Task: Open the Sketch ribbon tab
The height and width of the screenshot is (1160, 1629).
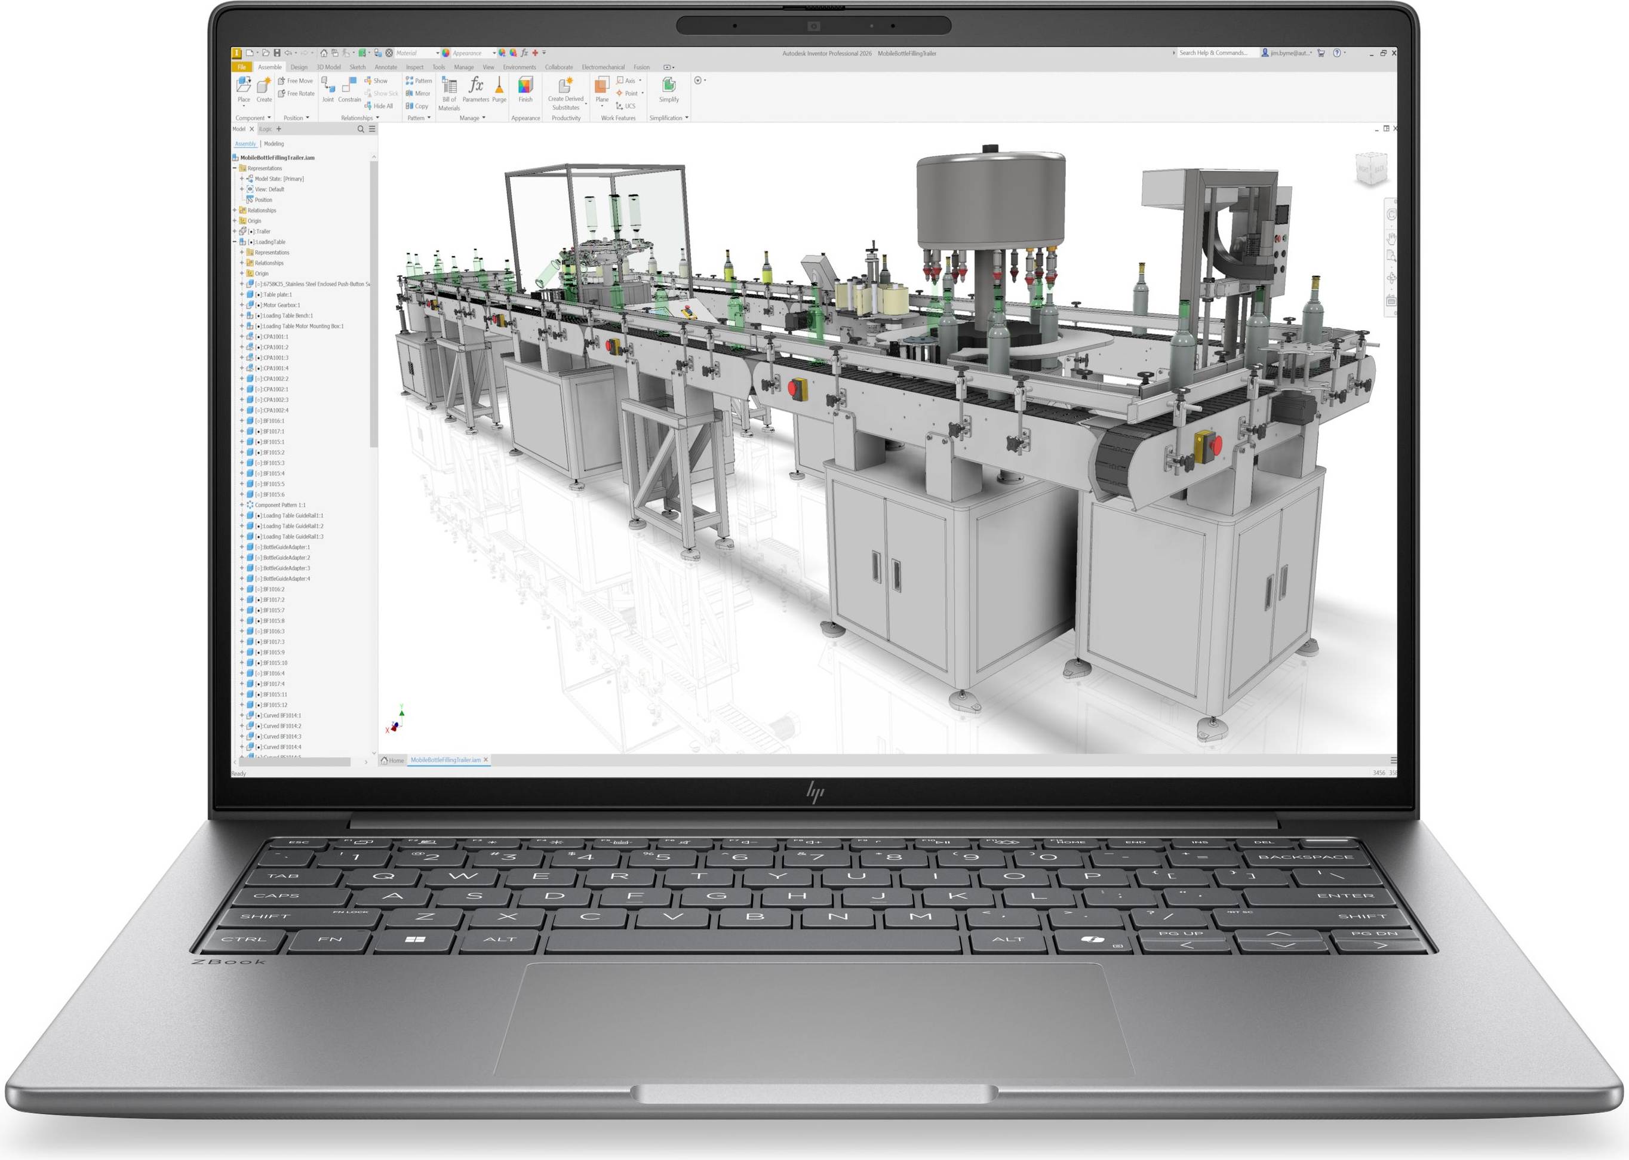Action: tap(357, 67)
